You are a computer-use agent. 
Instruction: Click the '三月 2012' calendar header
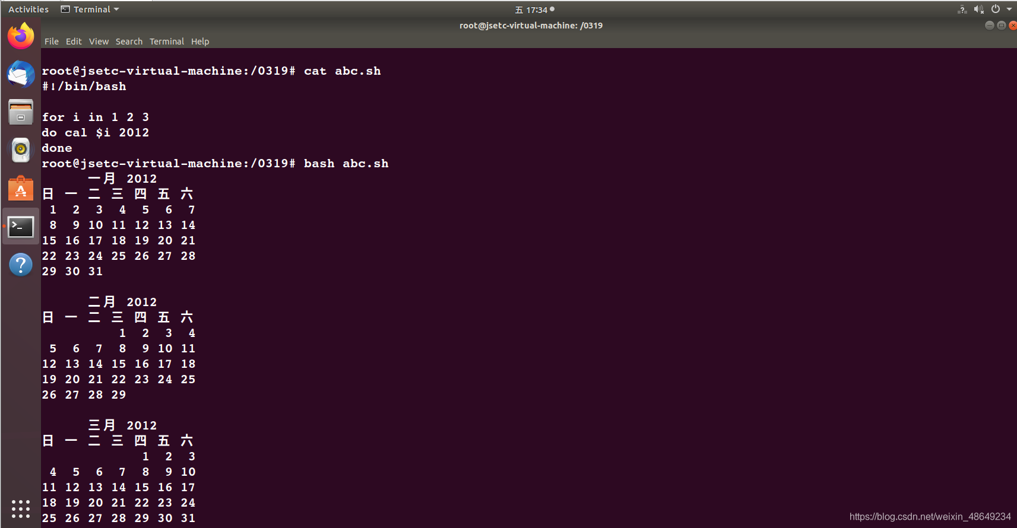coord(122,425)
